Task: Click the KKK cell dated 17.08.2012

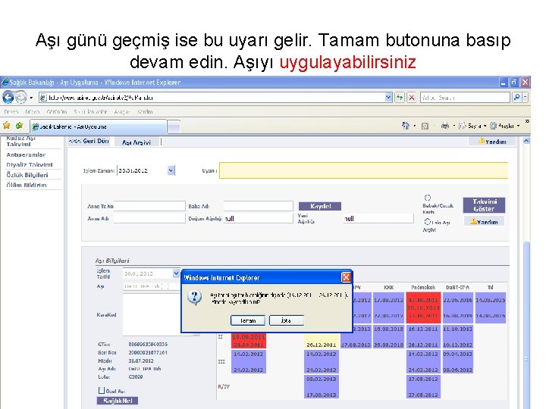Action: click(x=388, y=308)
